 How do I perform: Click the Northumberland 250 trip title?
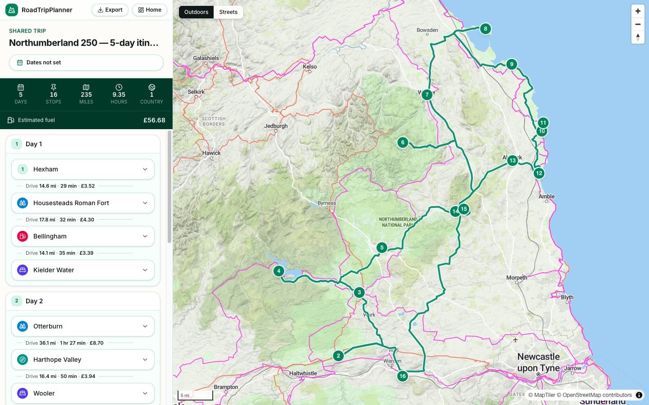pos(84,43)
